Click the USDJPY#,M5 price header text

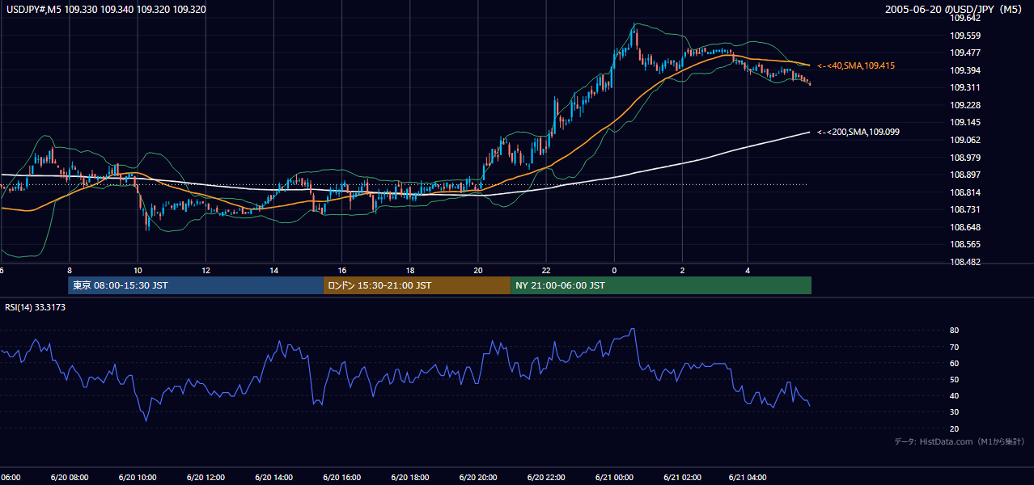coord(104,10)
